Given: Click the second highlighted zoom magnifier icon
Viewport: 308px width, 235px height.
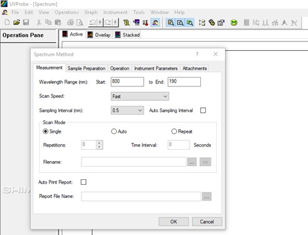Looking at the screenshot, I should [180, 23].
